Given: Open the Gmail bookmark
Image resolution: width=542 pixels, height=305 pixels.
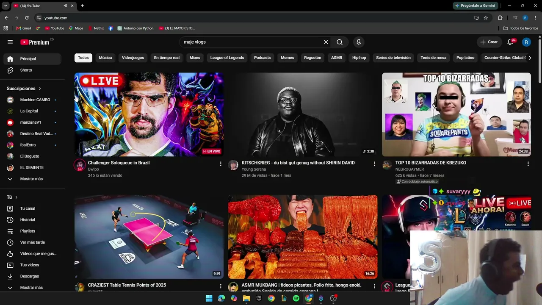Looking at the screenshot, I should click(x=24, y=28).
